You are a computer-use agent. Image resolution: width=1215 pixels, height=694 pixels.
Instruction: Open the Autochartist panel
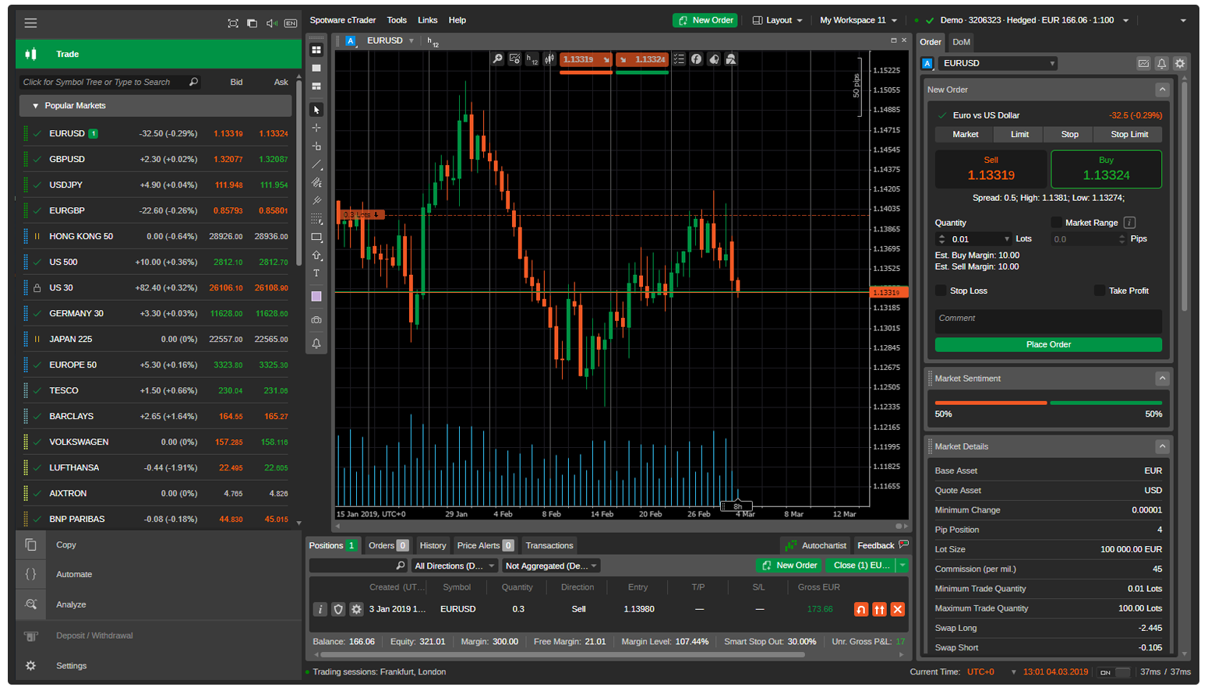815,545
